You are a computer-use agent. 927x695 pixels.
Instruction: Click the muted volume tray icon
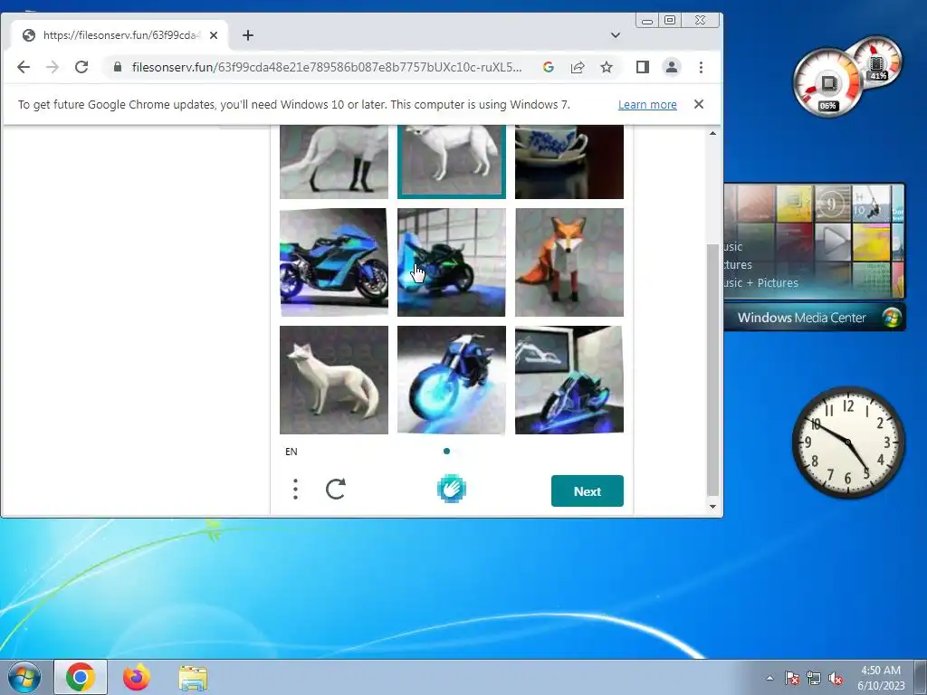[836, 679]
